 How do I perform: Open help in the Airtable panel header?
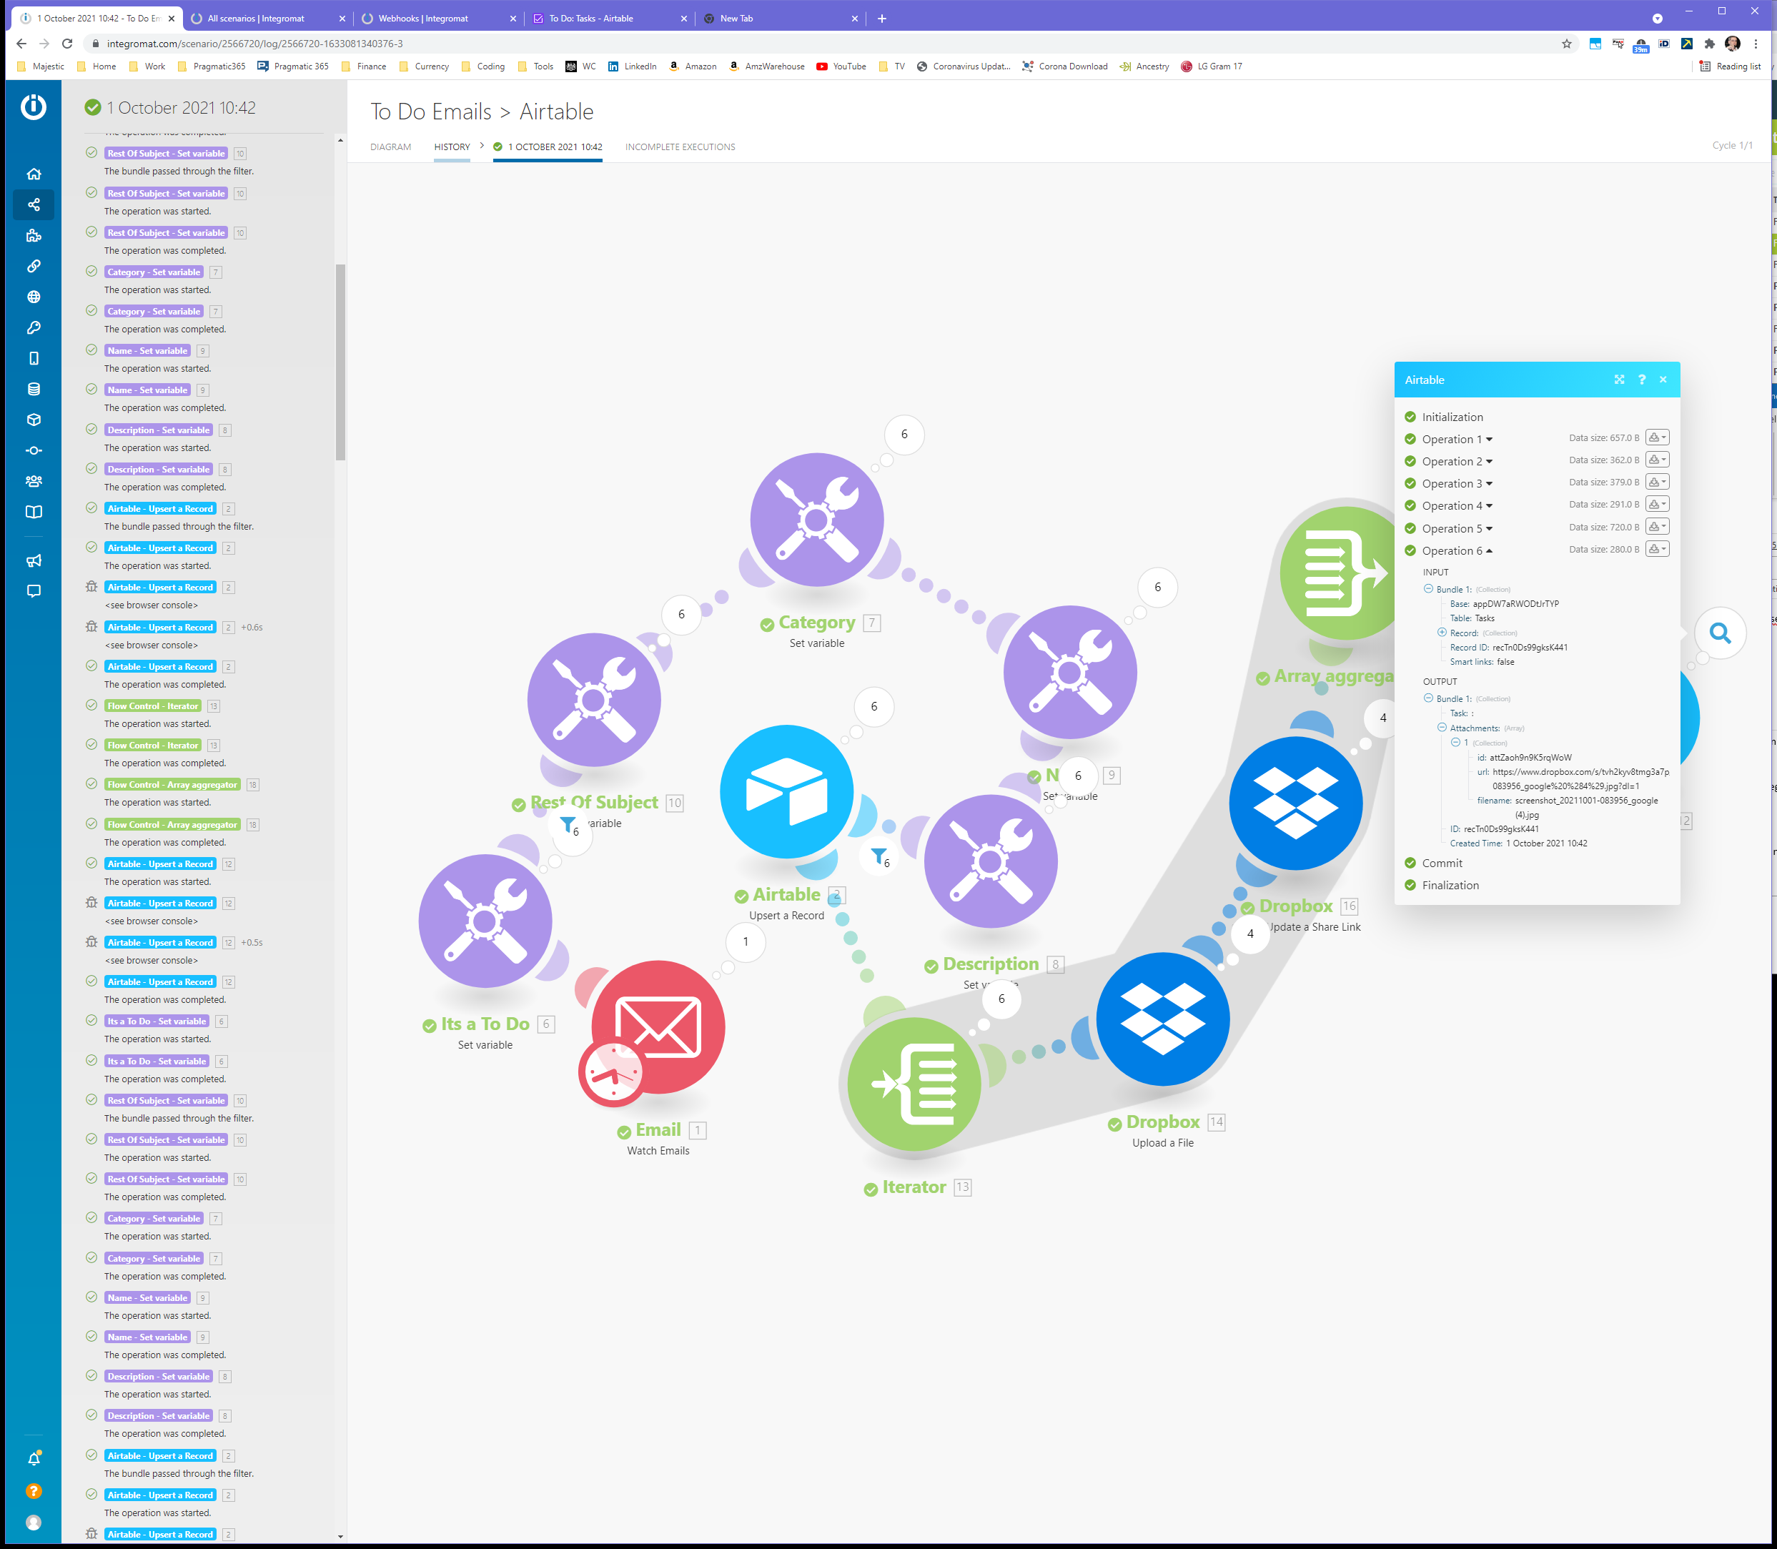(x=1641, y=380)
